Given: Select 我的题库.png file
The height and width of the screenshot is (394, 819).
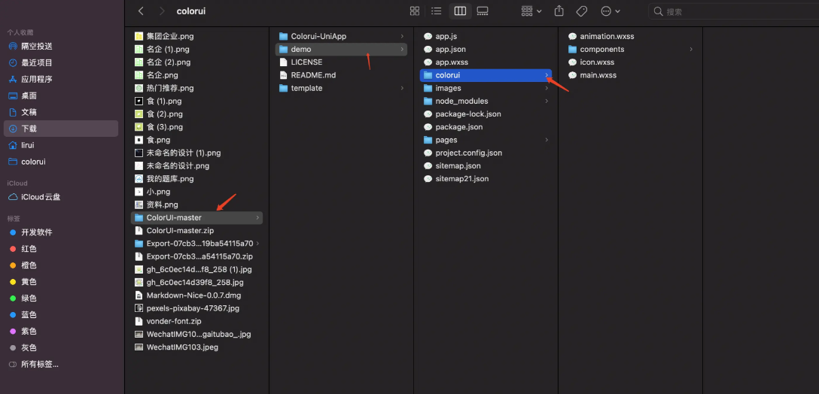Looking at the screenshot, I should [x=196, y=179].
